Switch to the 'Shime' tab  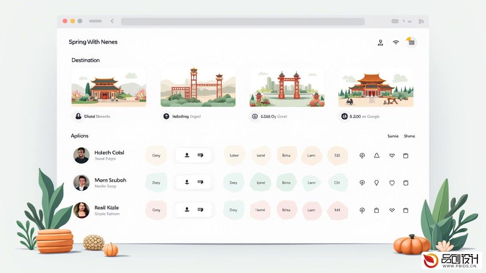tap(409, 136)
